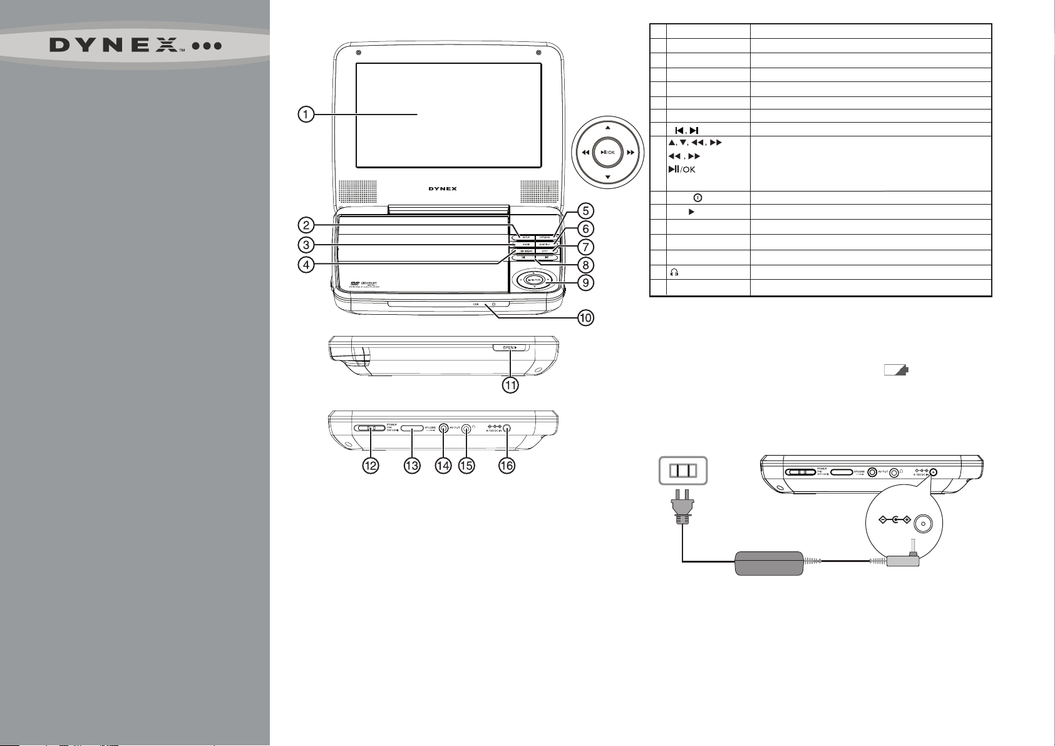
Task: Toggle the power switch on the connection diagram player
Action: (x=800, y=472)
